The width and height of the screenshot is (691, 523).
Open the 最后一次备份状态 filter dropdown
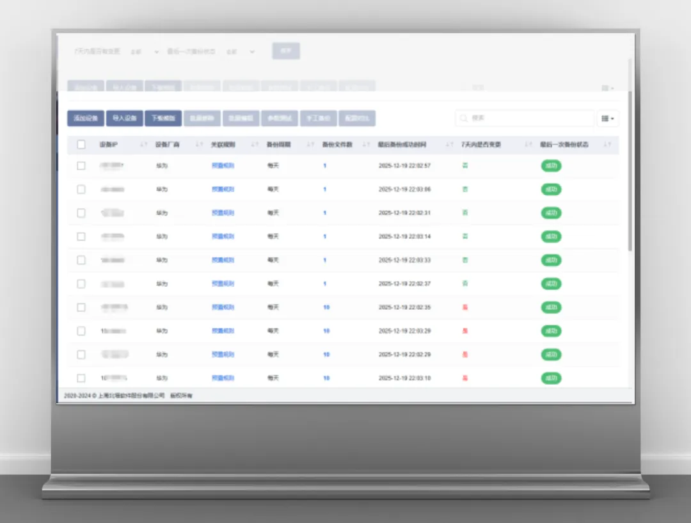click(x=240, y=52)
